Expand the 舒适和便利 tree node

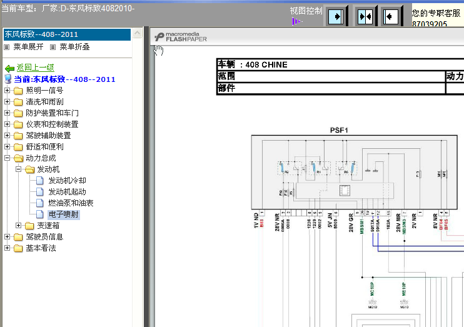point(7,146)
